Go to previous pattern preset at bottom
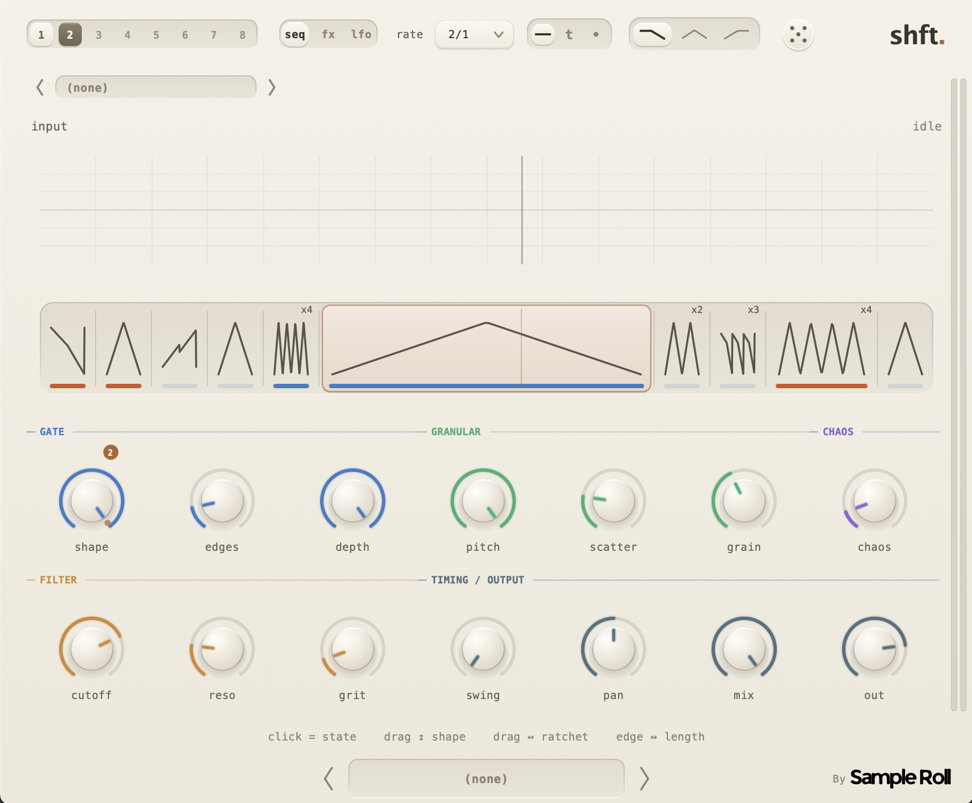Screen dimensions: 972x803 point(328,779)
